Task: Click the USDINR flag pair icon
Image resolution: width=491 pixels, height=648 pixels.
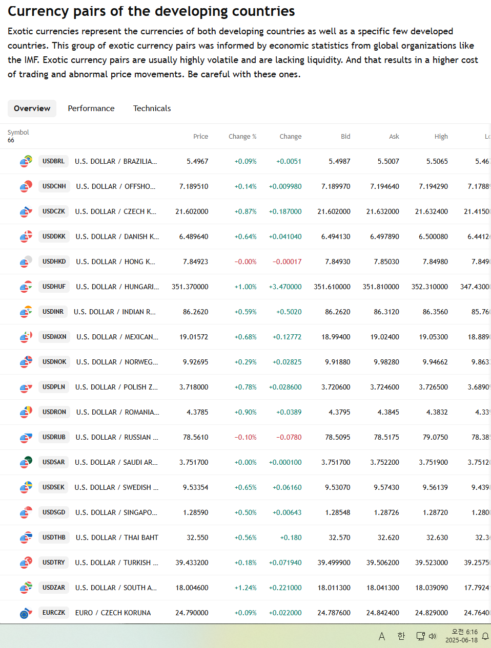Action: point(26,312)
